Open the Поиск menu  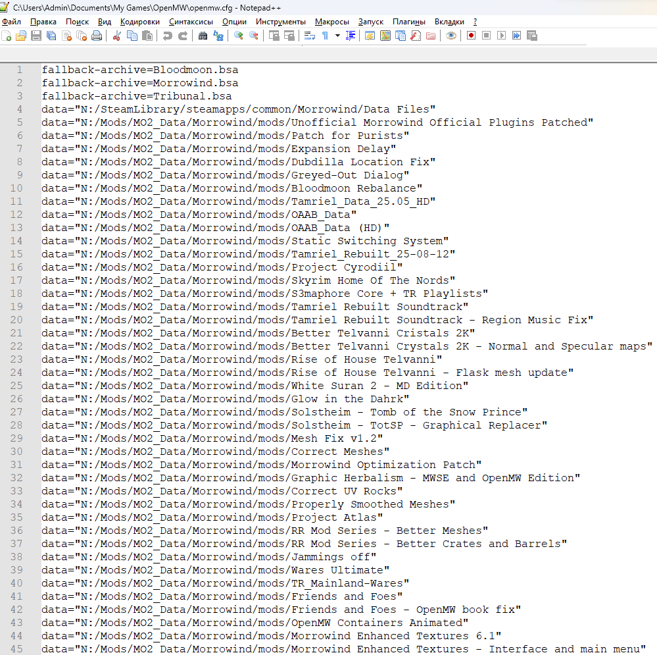[x=77, y=22]
